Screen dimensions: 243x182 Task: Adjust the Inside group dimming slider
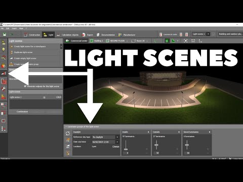[x=126, y=149]
